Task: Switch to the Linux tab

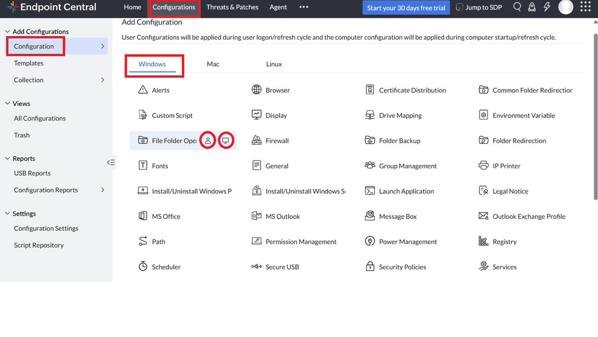Action: click(274, 64)
